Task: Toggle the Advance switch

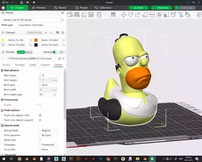Action: click(x=55, y=52)
